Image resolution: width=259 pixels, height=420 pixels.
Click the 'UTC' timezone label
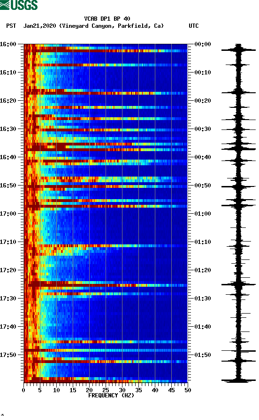(x=194, y=26)
